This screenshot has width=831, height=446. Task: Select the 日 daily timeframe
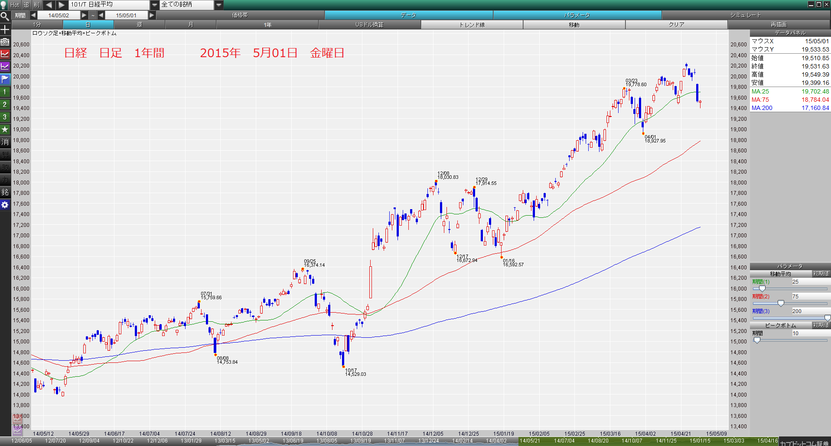click(88, 25)
